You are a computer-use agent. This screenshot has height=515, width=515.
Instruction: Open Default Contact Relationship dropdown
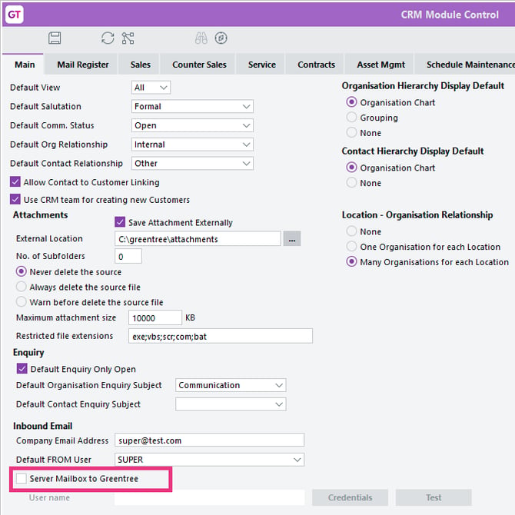tap(192, 164)
